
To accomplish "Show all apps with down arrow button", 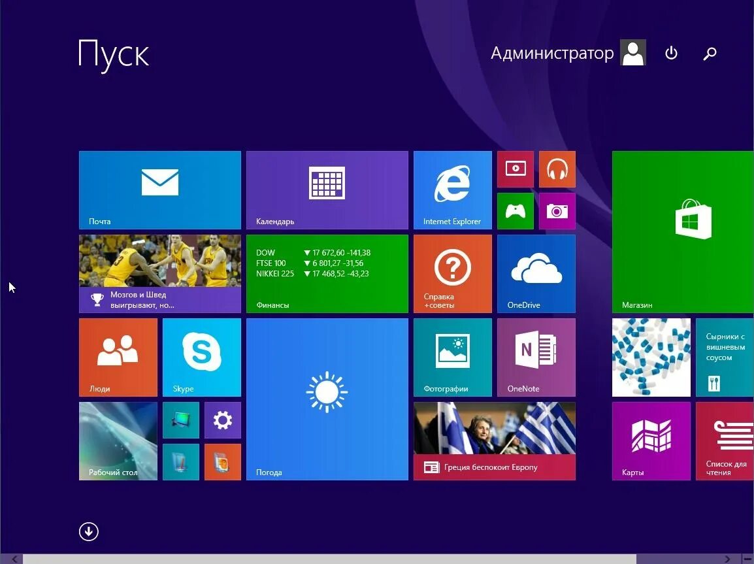I will click(88, 532).
